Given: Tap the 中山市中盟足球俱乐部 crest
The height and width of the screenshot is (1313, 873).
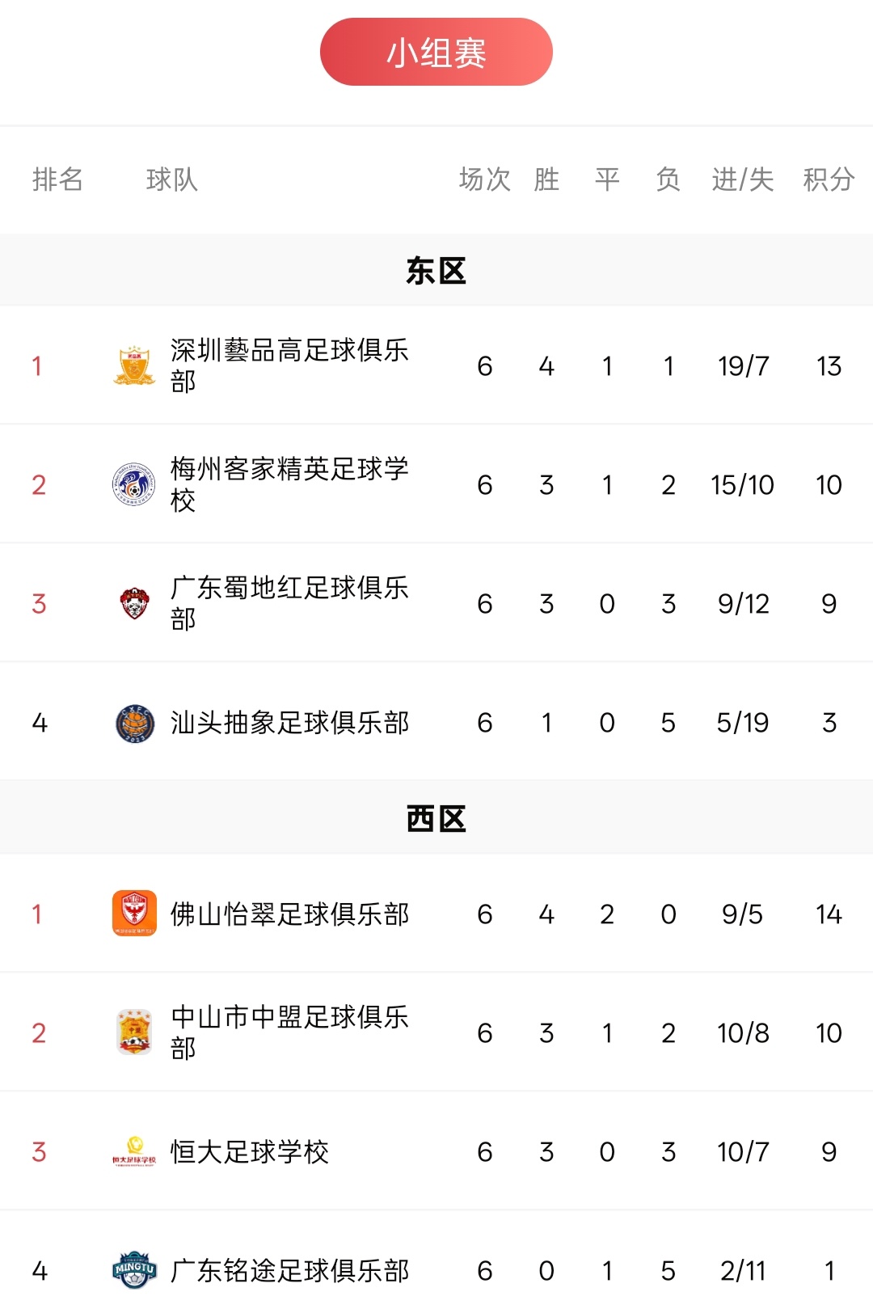Looking at the screenshot, I should click(134, 1032).
